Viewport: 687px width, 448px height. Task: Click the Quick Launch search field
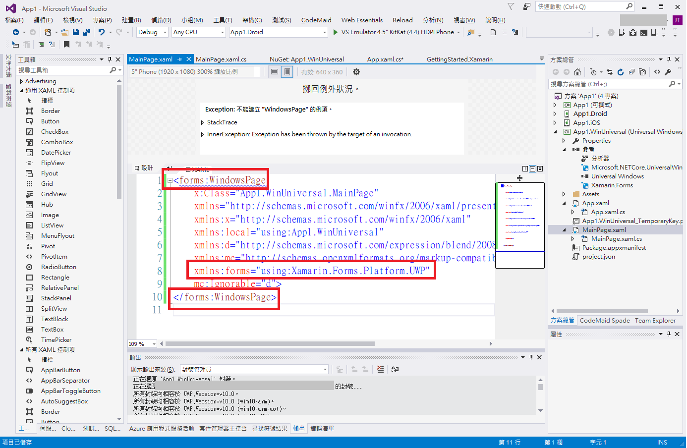[x=585, y=6]
